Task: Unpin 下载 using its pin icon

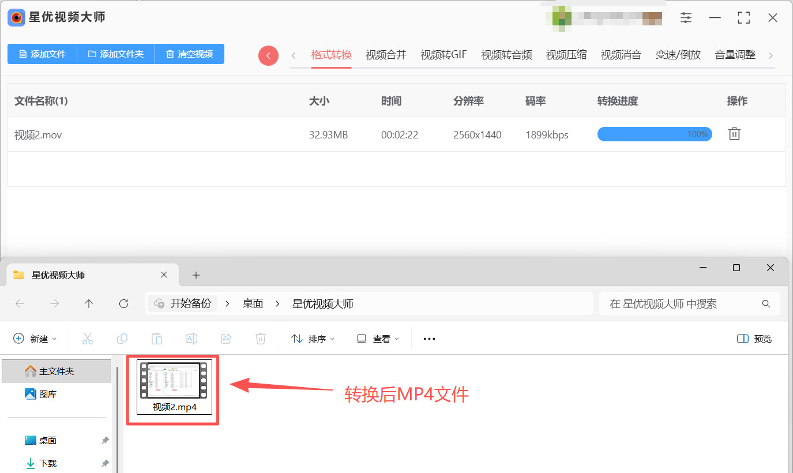Action: 105,463
